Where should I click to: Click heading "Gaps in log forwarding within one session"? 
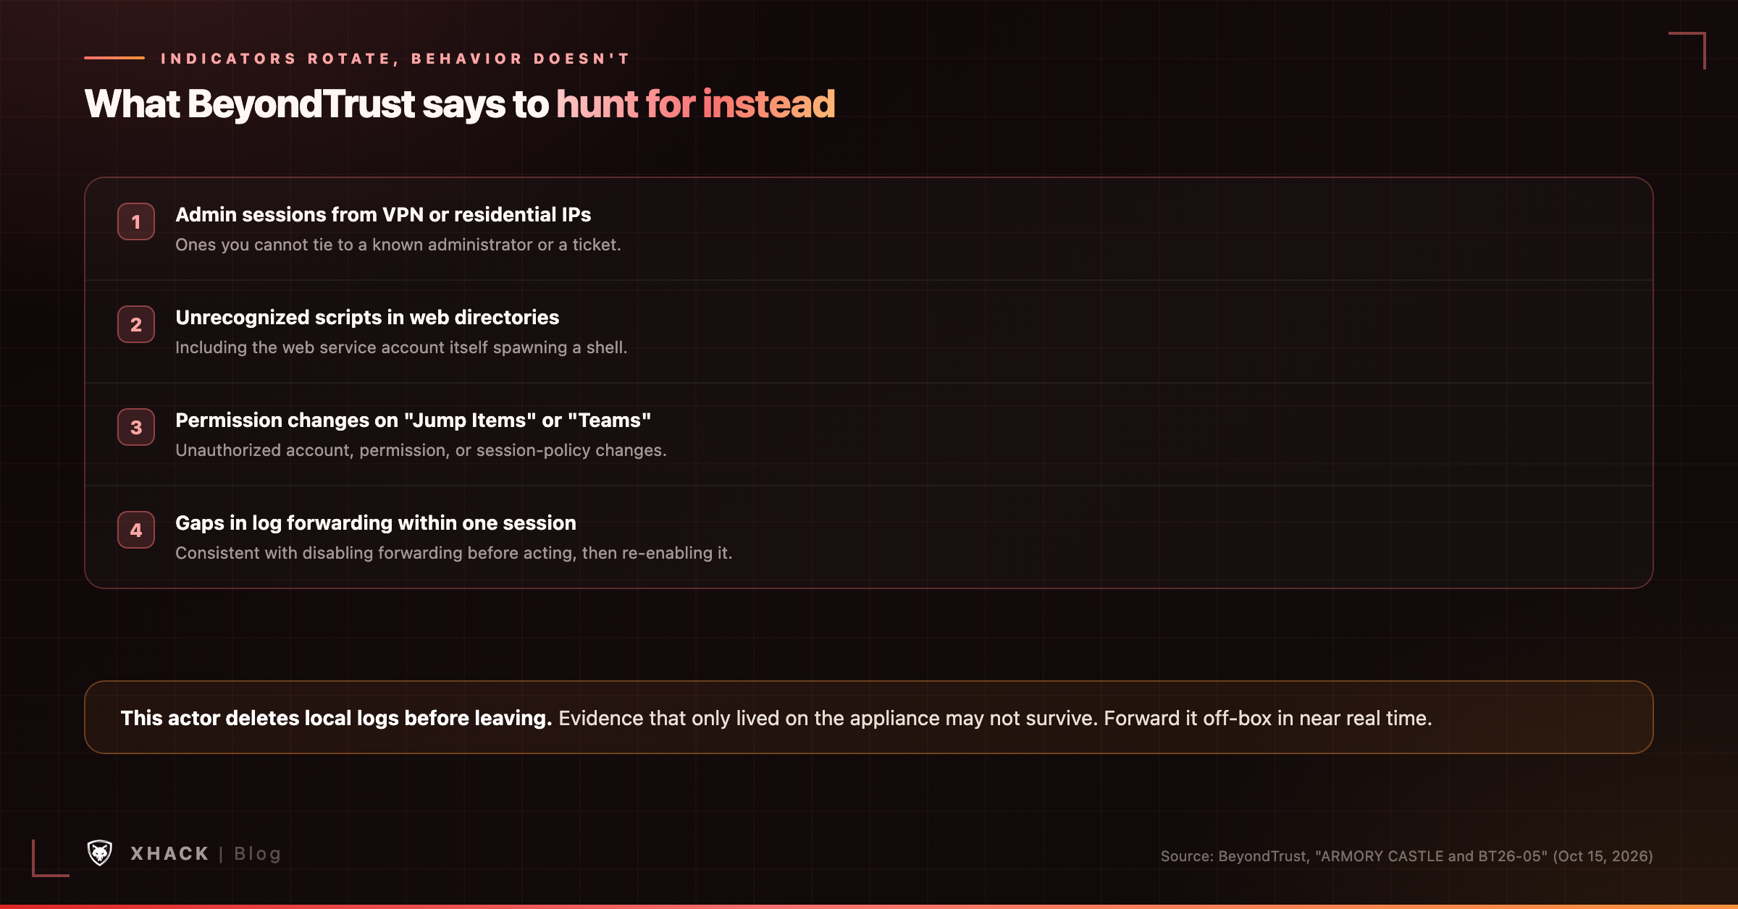click(x=376, y=523)
